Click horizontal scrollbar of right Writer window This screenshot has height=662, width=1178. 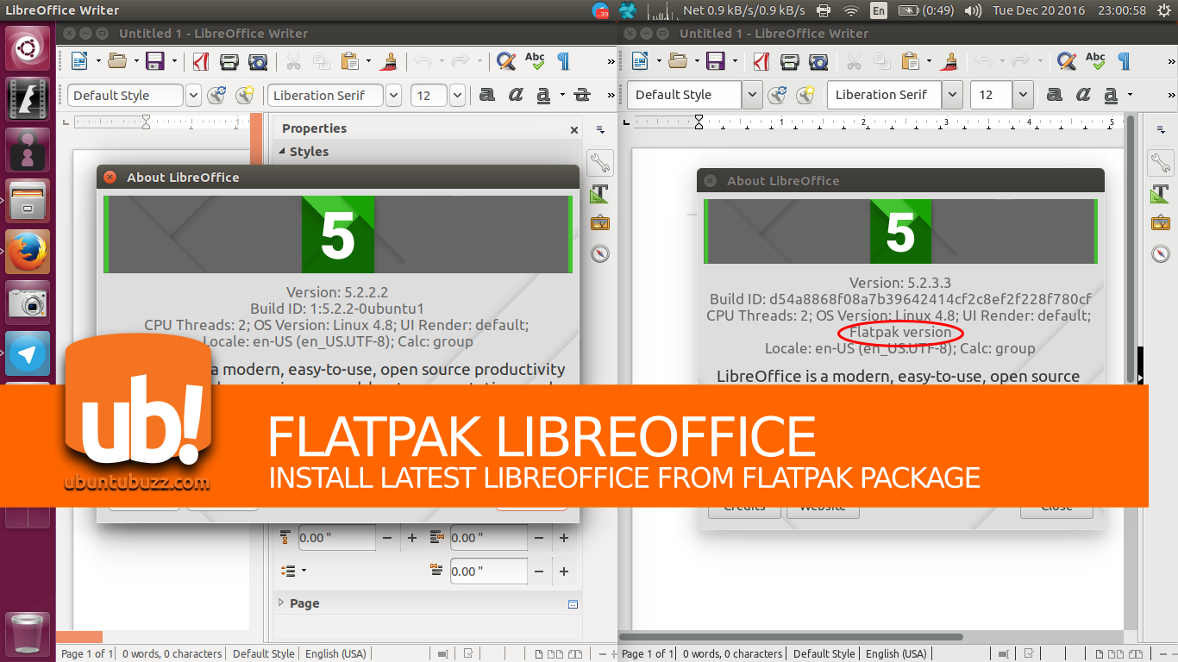[790, 638]
